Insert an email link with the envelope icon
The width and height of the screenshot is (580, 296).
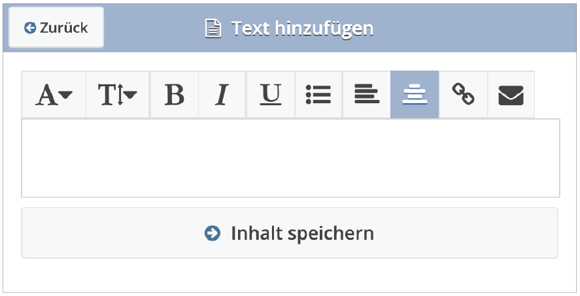tap(511, 95)
